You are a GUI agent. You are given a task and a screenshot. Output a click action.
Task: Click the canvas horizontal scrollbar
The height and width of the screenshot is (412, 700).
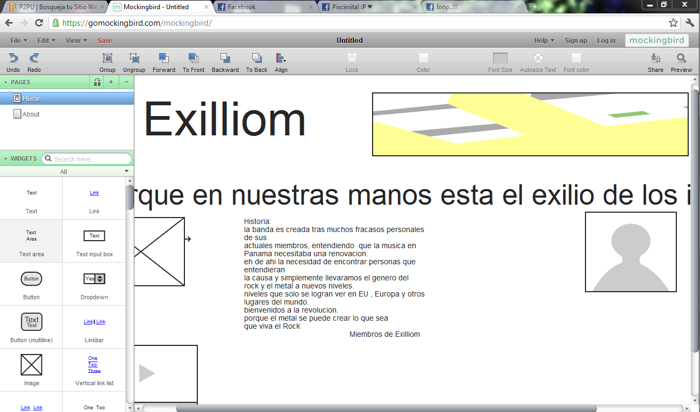(387, 408)
